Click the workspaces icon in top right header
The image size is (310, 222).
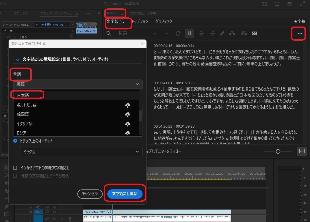[x=264, y=4]
